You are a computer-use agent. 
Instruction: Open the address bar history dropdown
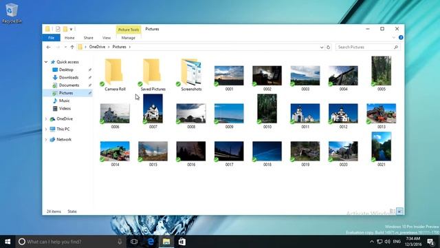[322, 48]
